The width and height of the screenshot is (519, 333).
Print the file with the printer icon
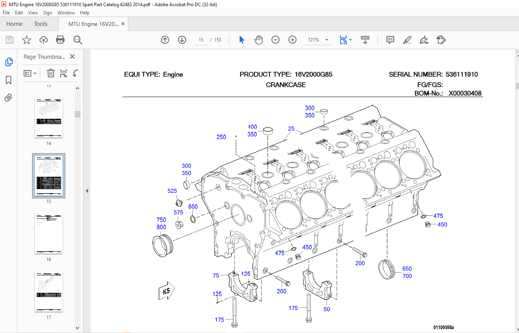[60, 40]
